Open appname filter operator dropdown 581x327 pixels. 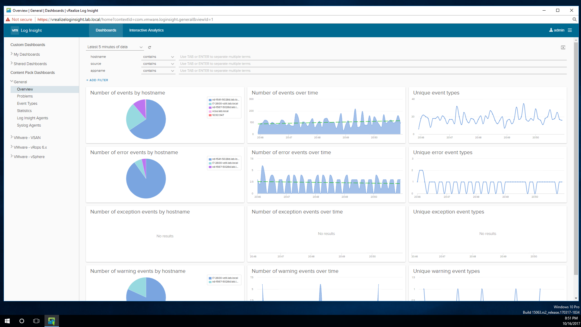point(159,71)
